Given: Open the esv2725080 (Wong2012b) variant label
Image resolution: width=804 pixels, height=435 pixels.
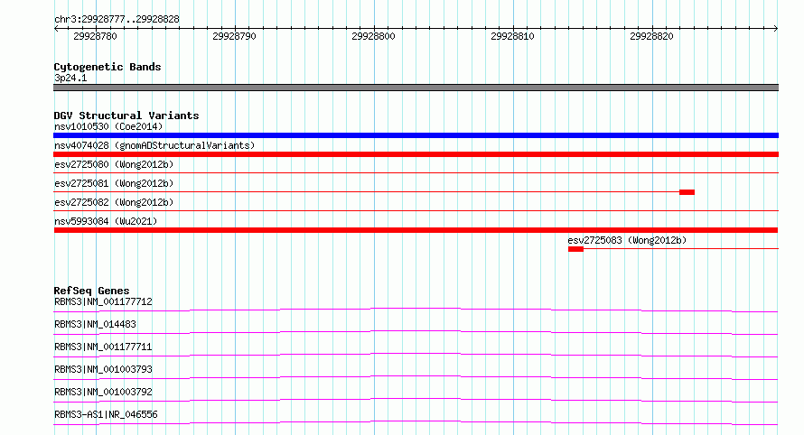Looking at the screenshot, I should tap(115, 164).
